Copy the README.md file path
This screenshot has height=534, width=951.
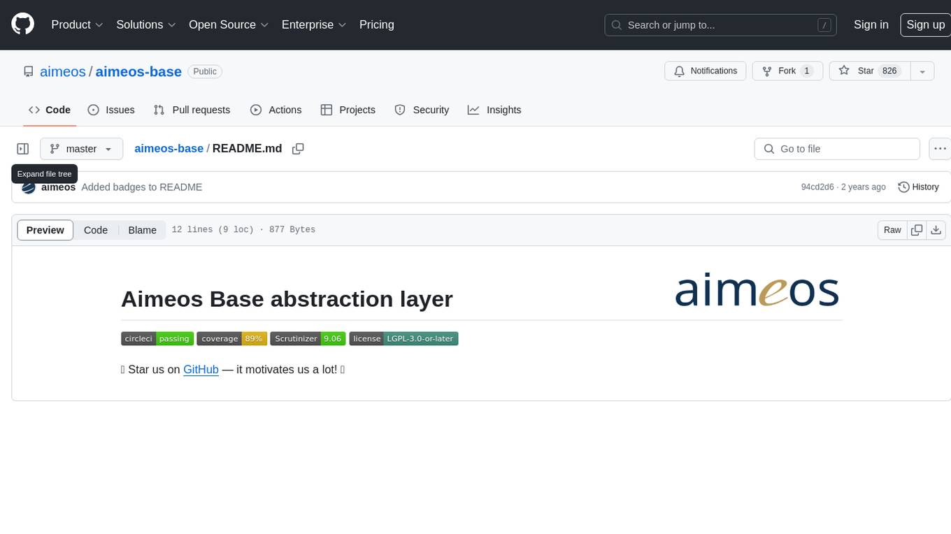298,149
